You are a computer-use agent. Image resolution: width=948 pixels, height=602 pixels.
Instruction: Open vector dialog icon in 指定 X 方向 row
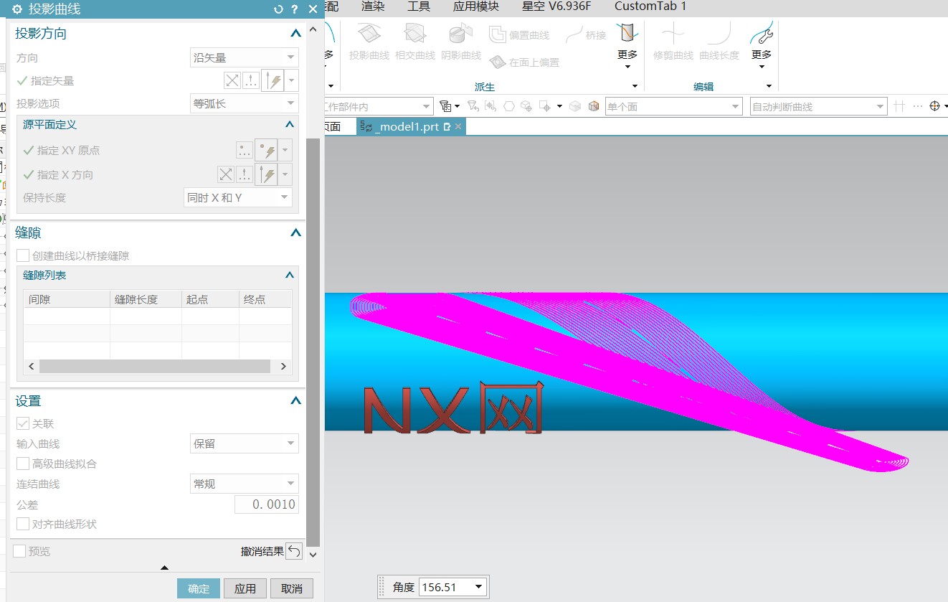(245, 174)
